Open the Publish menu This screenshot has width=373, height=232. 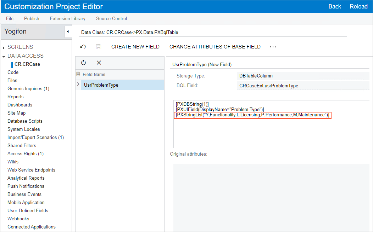coord(32,18)
